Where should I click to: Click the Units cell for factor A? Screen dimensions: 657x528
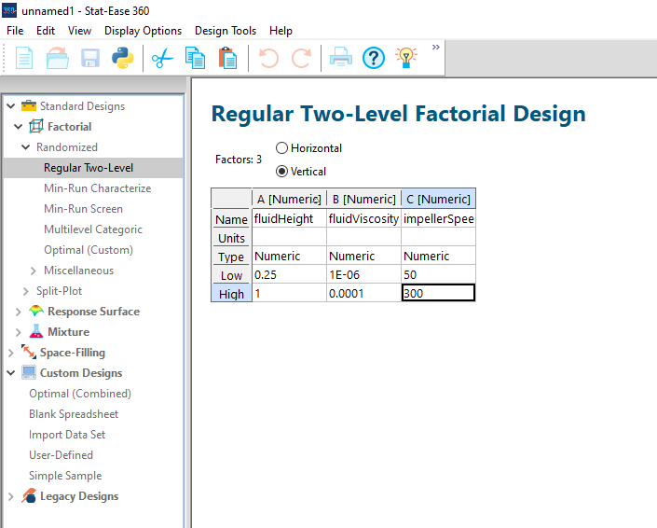click(x=289, y=237)
